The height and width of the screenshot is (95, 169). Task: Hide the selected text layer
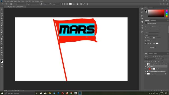pos(145,66)
